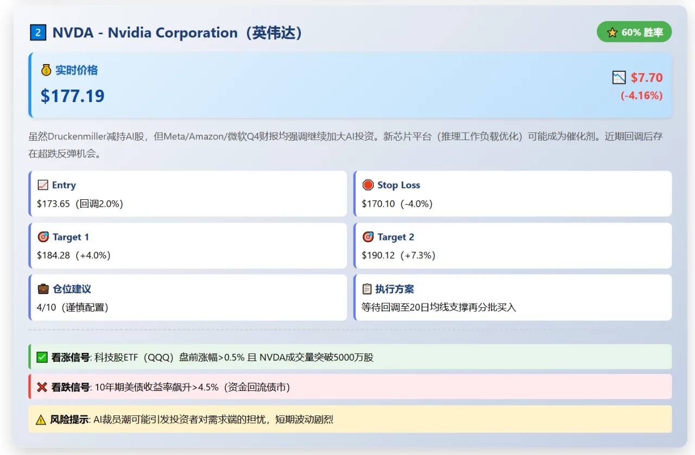This screenshot has width=695, height=455.
Task: Click the Target 1 bullseye icon
Action: coord(43,237)
